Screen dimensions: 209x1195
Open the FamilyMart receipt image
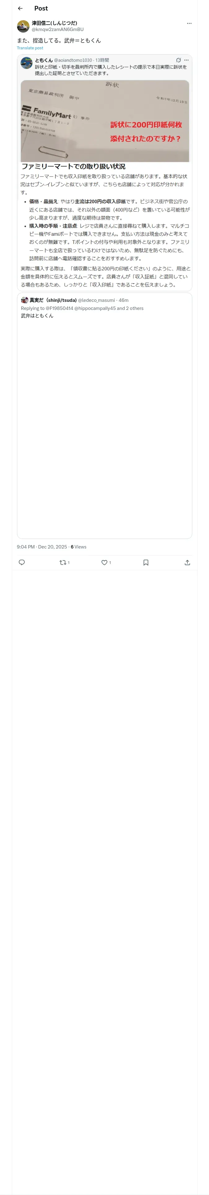105,121
